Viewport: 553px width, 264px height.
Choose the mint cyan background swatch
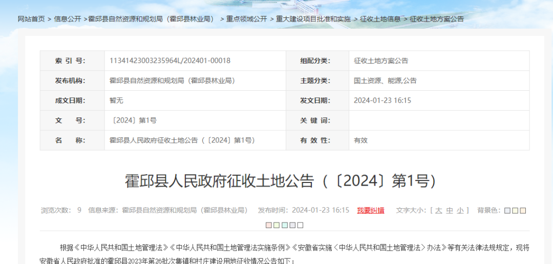285,225
